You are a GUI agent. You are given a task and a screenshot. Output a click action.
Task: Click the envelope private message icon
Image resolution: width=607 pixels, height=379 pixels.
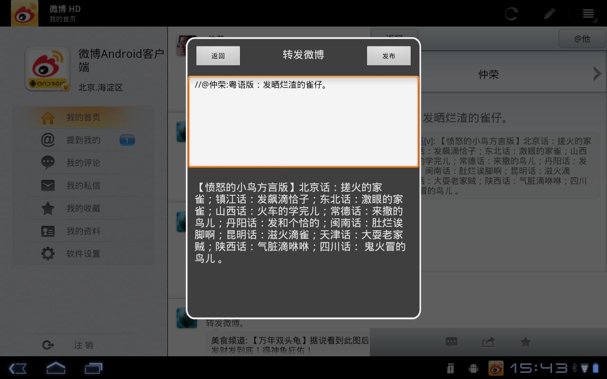47,185
